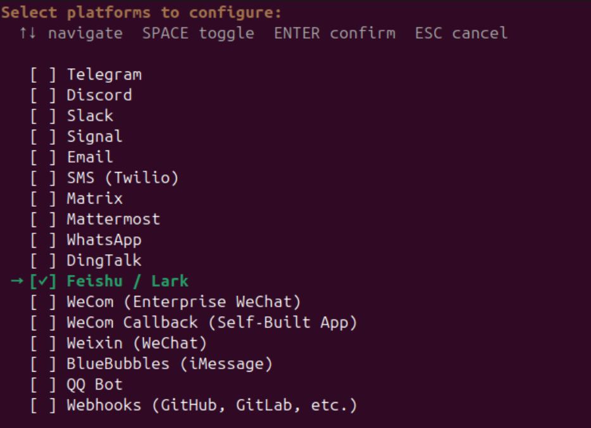Select WeCom (Enterprise WeChat) entry
Image resolution: width=591 pixels, height=428 pixels.
click(184, 302)
